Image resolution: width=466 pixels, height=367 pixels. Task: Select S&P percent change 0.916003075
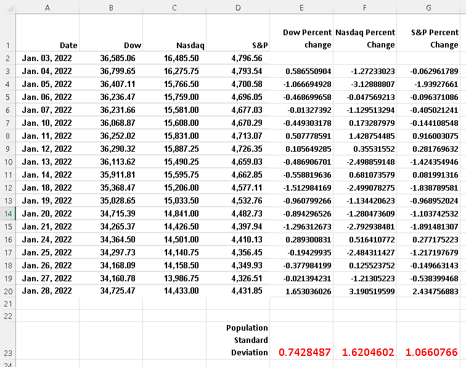[x=428, y=136]
